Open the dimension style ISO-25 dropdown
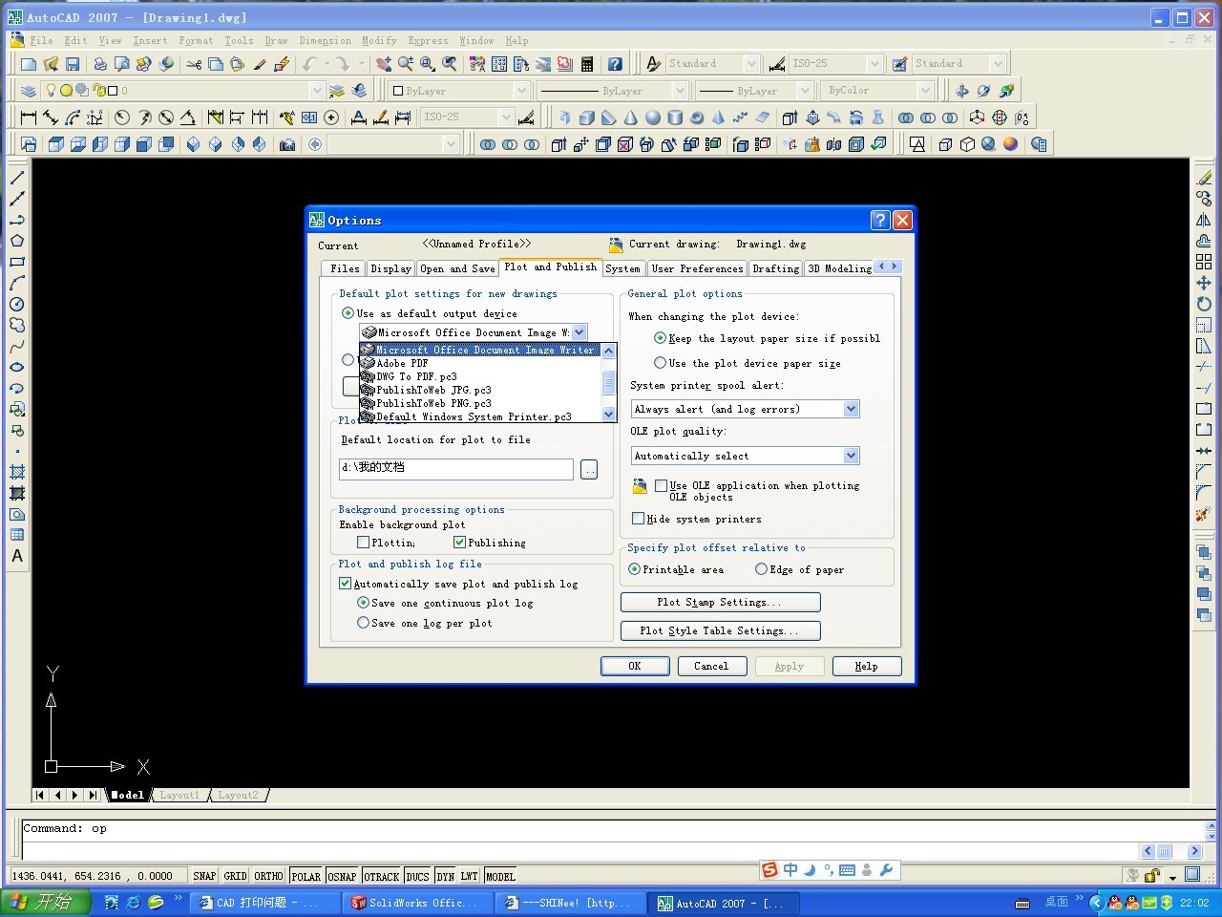This screenshot has width=1222, height=917. 874,64
